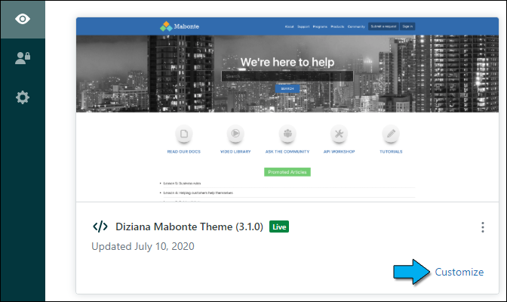This screenshot has height=302, width=507.
Task: Click the help center search field
Action: 287,76
